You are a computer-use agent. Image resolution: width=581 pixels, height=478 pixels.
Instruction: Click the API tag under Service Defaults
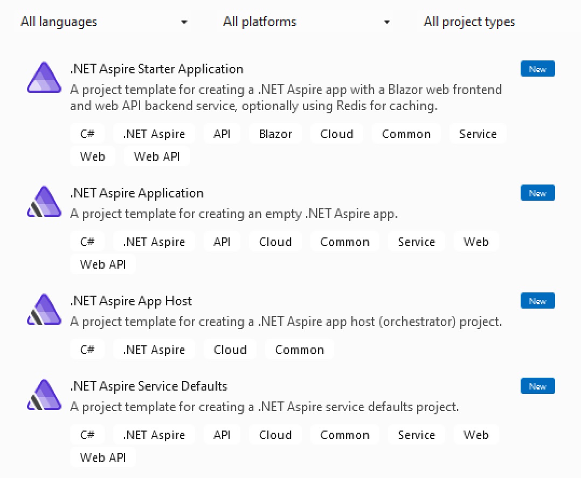click(222, 434)
